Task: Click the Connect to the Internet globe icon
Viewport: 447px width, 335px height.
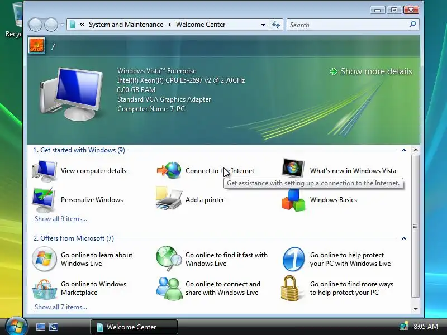Action: (x=169, y=170)
